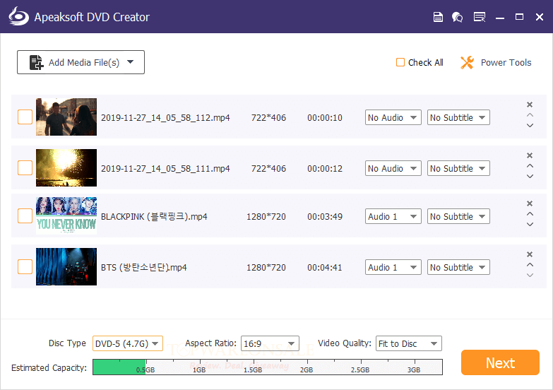Click the Estimated Capacity label
The width and height of the screenshot is (553, 390).
(x=49, y=368)
